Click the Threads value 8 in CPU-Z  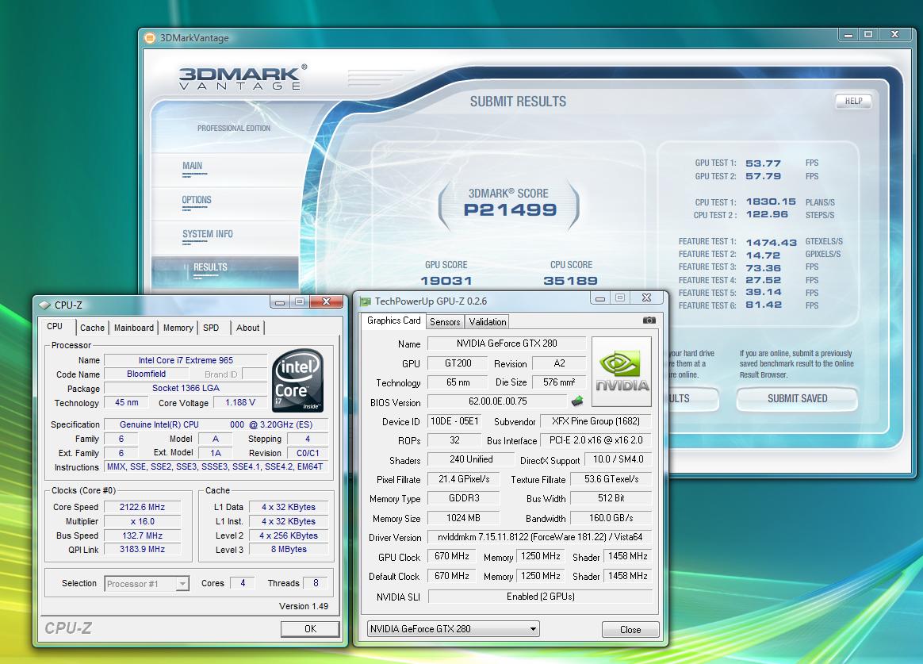click(x=316, y=583)
